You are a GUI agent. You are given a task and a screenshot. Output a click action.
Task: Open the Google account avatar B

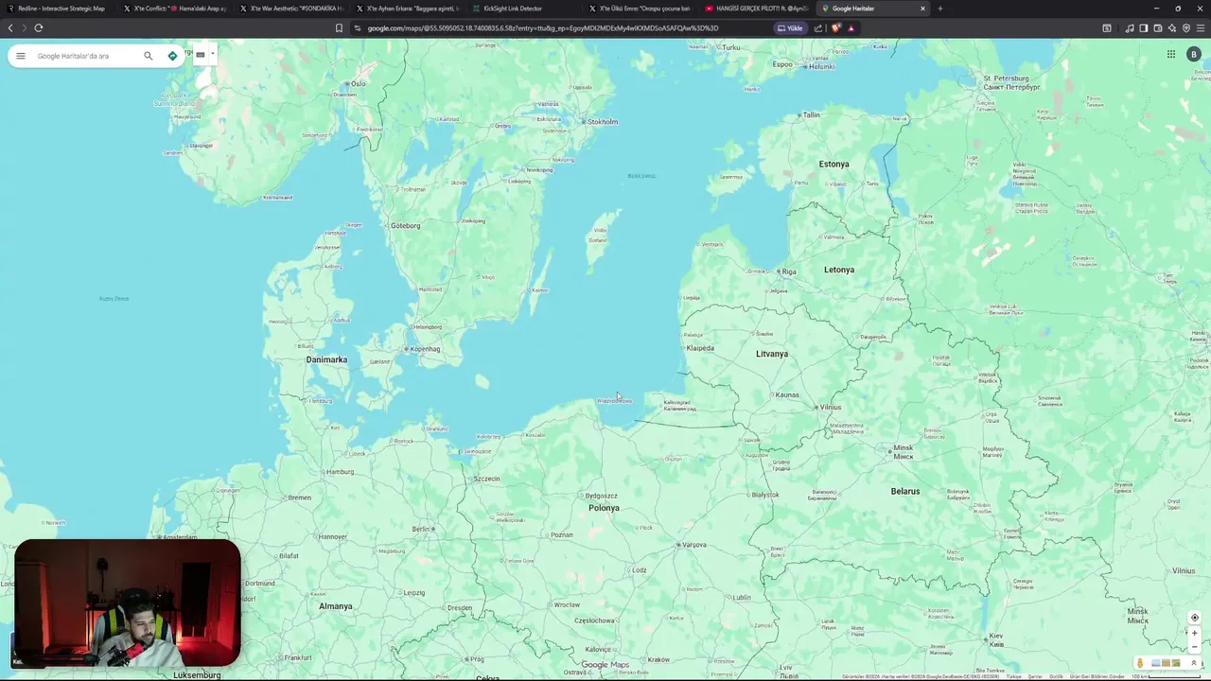[x=1194, y=54]
